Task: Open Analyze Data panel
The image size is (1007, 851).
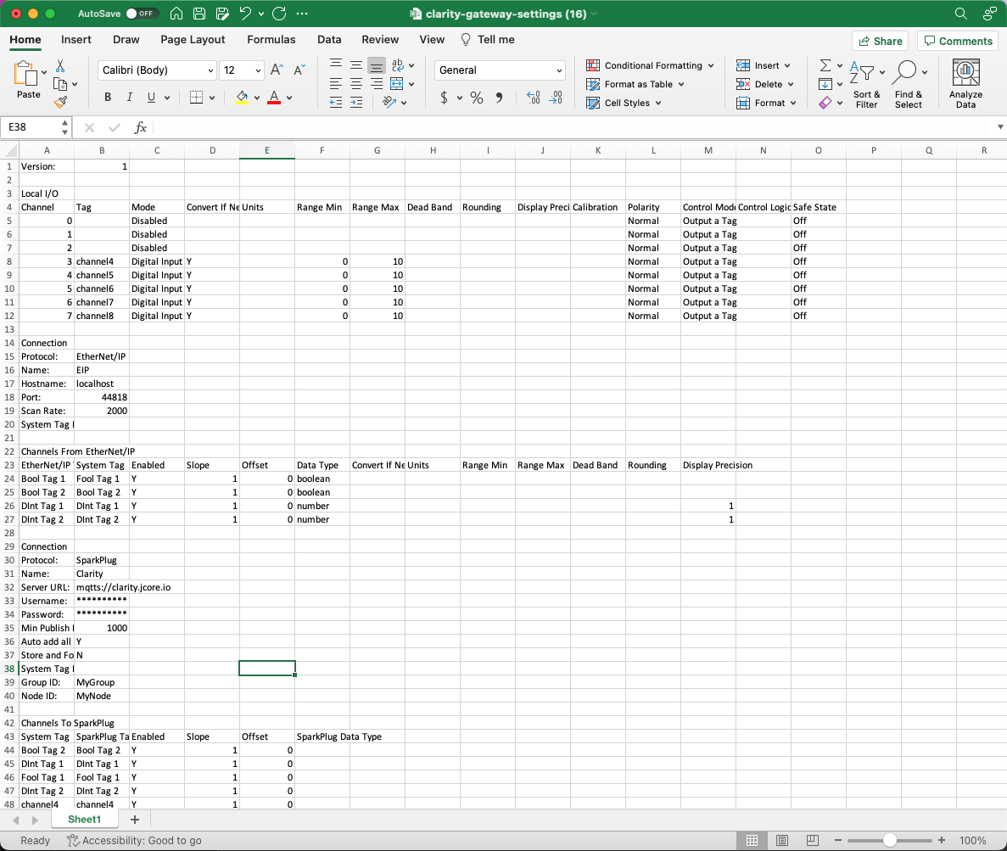Action: tap(965, 83)
